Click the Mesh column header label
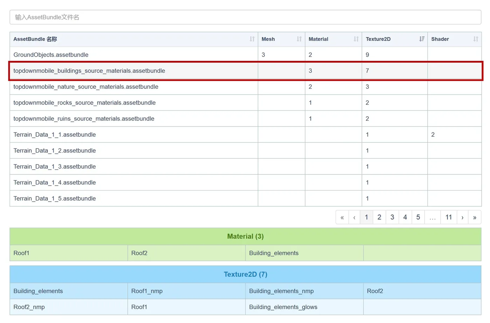The image size is (490, 323). [268, 39]
